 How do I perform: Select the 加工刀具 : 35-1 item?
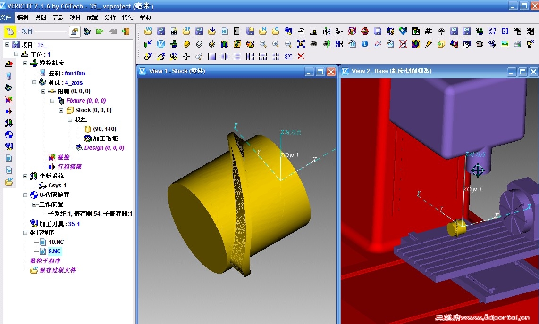coord(59,224)
